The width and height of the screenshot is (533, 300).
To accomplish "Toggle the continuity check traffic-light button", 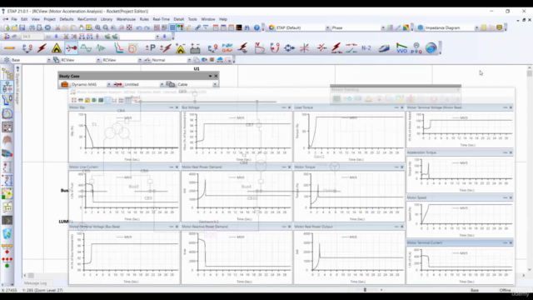I will [180, 27].
